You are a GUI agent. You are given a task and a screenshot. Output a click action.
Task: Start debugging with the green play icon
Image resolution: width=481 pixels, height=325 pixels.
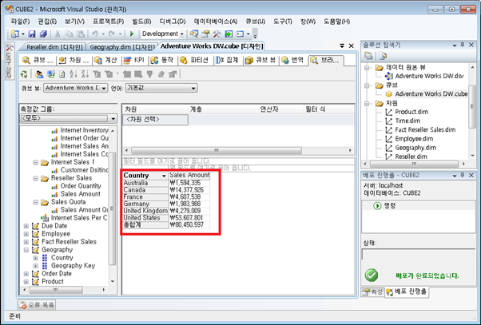(x=132, y=34)
